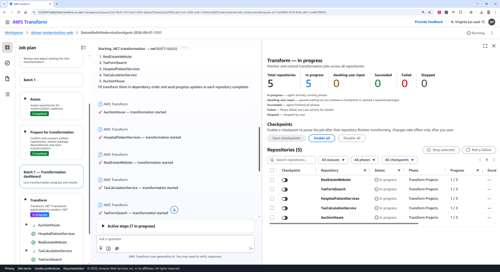Open the All statuses filter dropdown
This screenshot has height=272, width=500.
pyautogui.click(x=333, y=160)
